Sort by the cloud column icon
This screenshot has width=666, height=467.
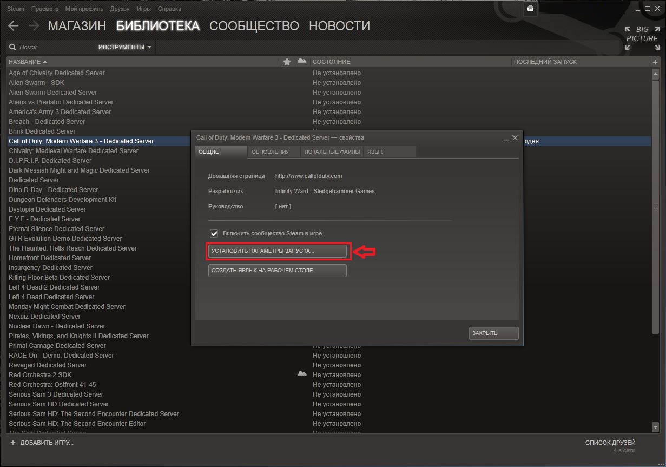(302, 61)
